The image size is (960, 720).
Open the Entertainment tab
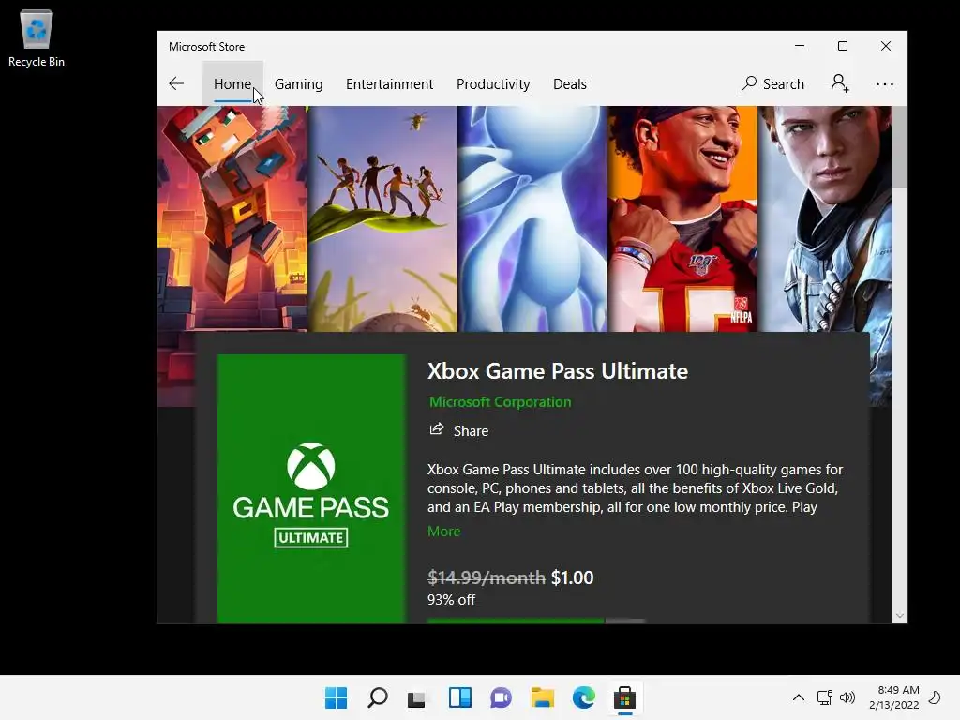(389, 83)
